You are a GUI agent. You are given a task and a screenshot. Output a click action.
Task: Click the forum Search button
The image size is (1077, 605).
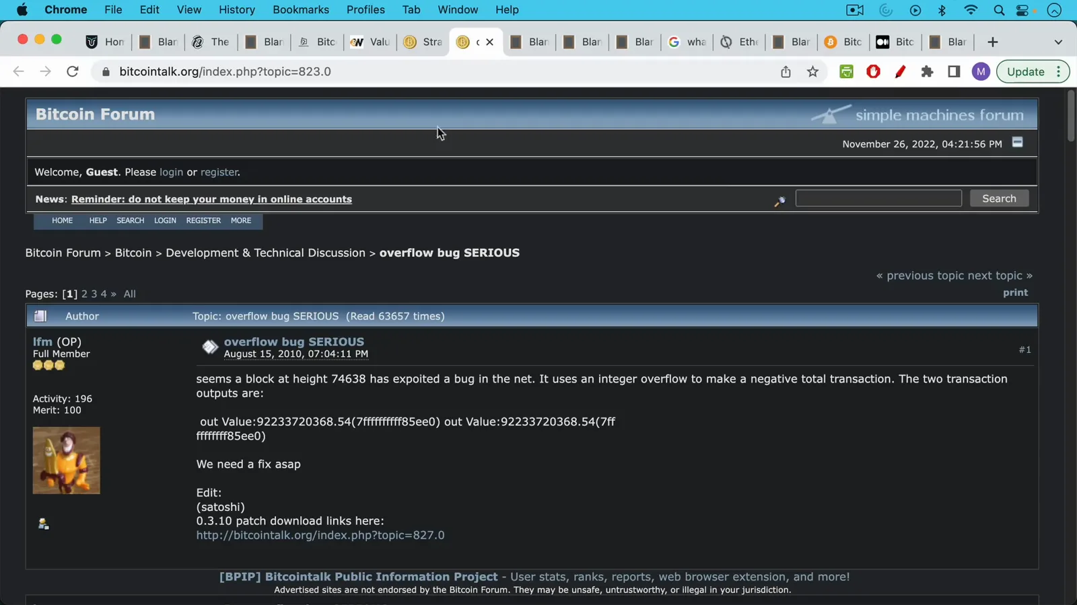pyautogui.click(x=999, y=198)
